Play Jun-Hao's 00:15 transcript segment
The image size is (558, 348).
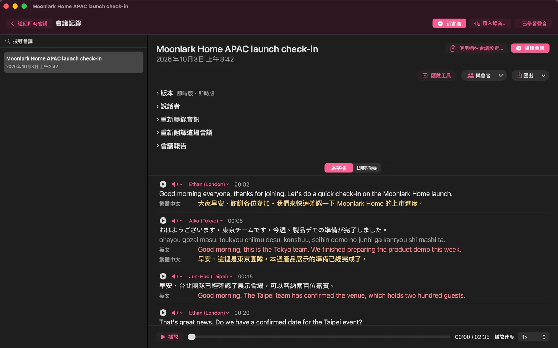pos(163,276)
